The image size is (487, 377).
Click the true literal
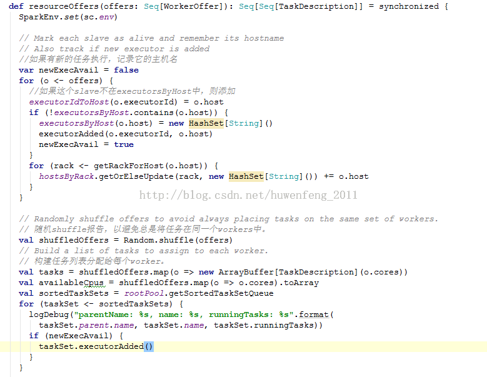[x=124, y=144]
